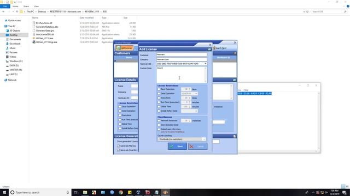Enable the Global Time checkbox in Add License
The image size is (350, 196).
159,107
